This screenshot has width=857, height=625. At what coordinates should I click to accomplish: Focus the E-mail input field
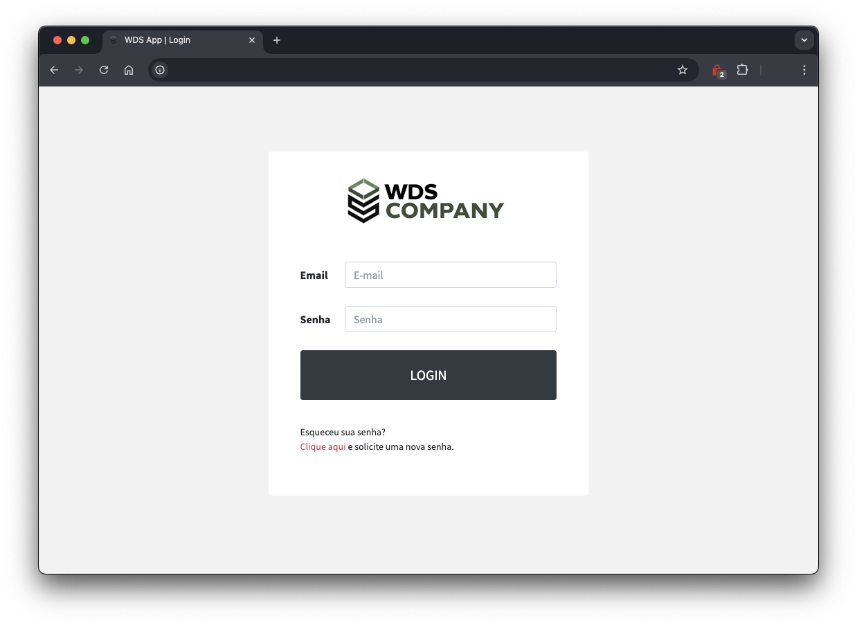coord(450,275)
